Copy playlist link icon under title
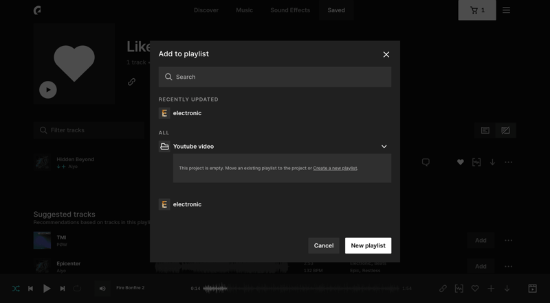Screen dimensions: 550x303 click(x=131, y=82)
